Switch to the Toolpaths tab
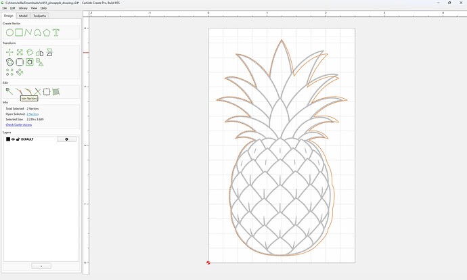 tap(40, 16)
